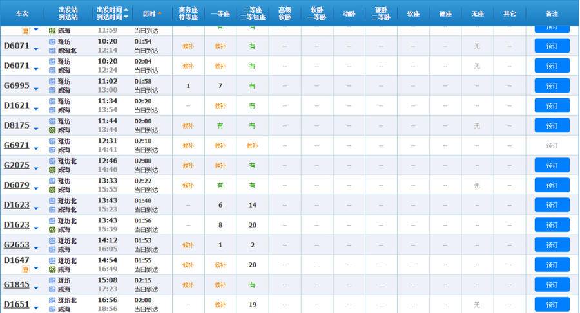
Task: Click the green arrival icon beside 威海 for D8175
Action: pos(53,130)
